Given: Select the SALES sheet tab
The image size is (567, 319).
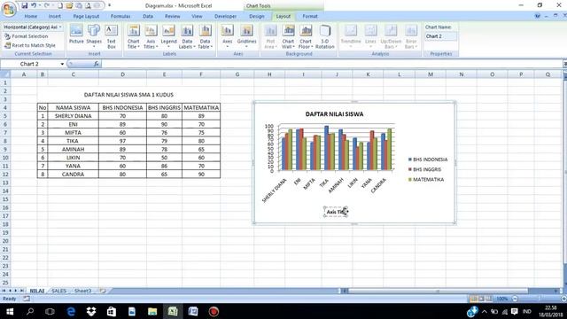Looking at the screenshot, I should pyautogui.click(x=59, y=291).
